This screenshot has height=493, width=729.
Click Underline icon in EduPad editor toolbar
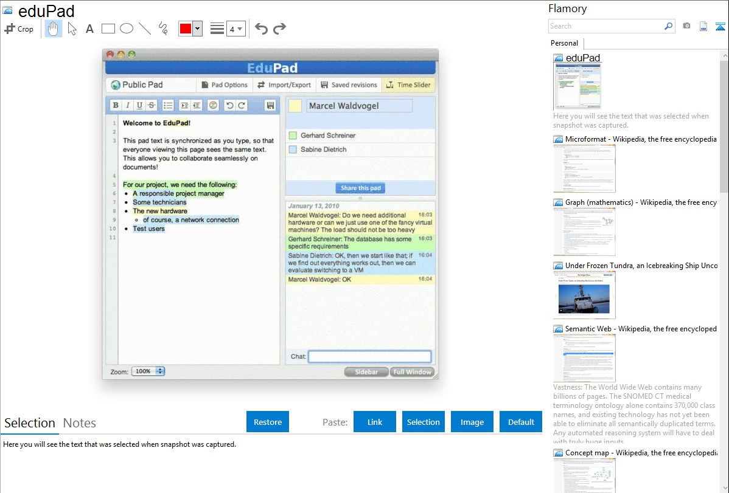tap(139, 106)
